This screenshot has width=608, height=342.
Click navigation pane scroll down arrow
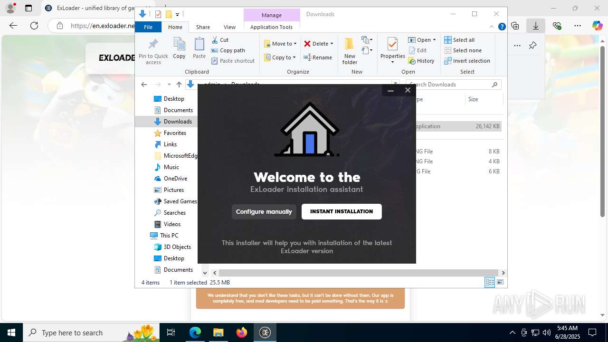click(205, 273)
